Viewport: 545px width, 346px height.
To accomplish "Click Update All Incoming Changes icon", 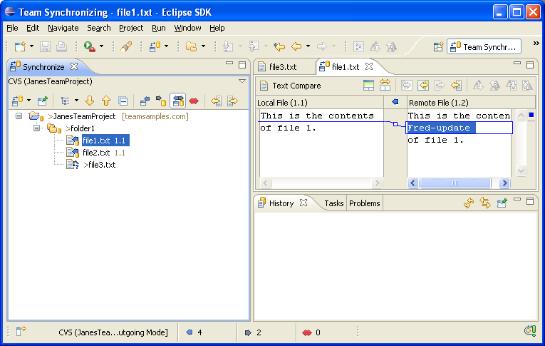I will (x=216, y=101).
